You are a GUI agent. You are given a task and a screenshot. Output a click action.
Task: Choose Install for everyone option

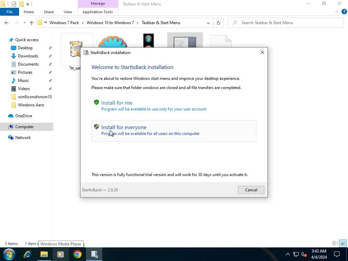pos(174,131)
